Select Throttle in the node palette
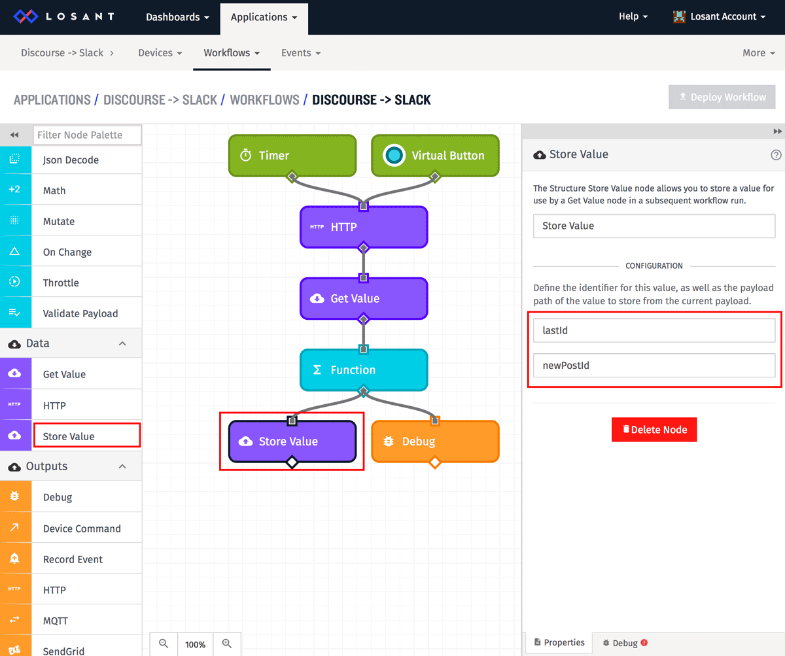Screen dimensions: 785x656 pos(71,282)
